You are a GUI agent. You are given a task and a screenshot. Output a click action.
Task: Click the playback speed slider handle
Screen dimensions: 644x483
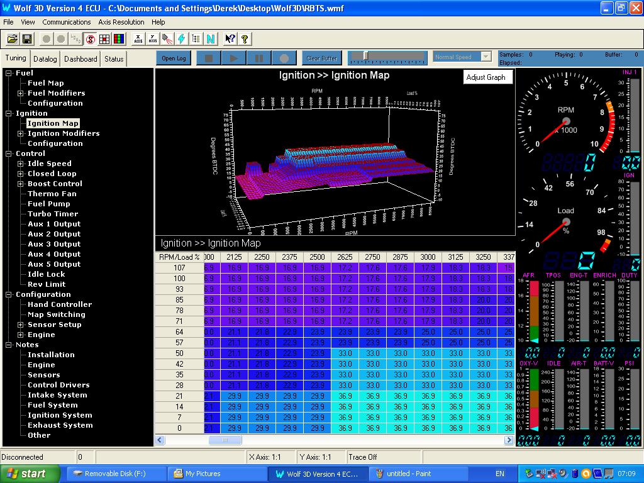click(x=365, y=56)
